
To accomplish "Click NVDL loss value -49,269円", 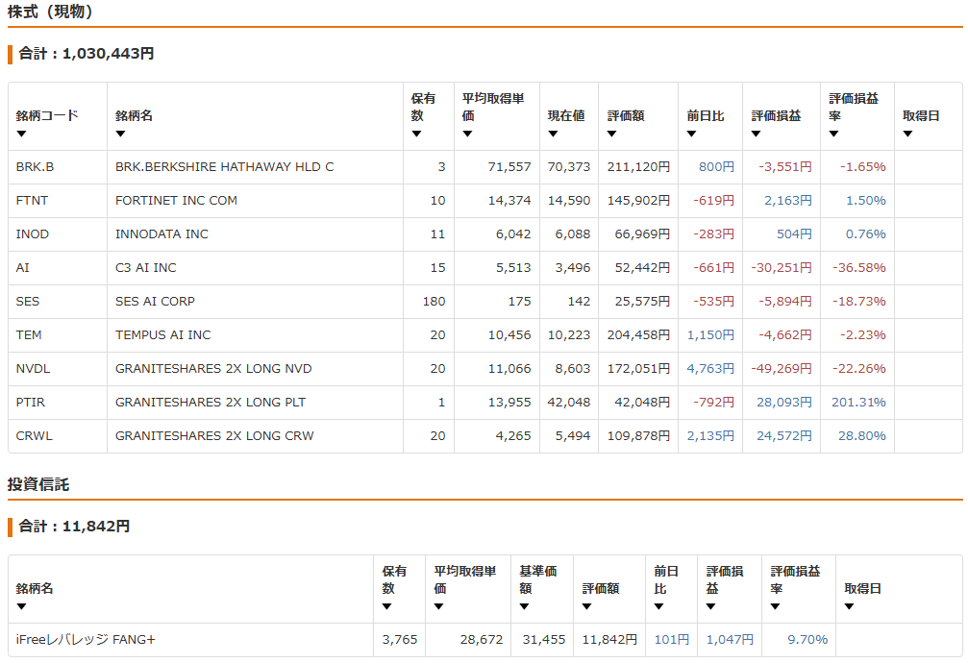I will click(782, 369).
